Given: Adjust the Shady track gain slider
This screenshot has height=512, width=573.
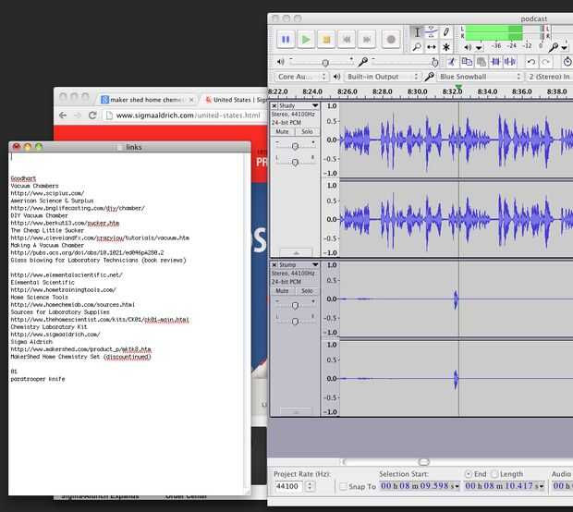Looking at the screenshot, I should (295, 146).
